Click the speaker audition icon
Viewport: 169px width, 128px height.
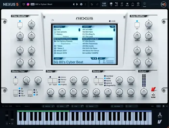pos(153,95)
